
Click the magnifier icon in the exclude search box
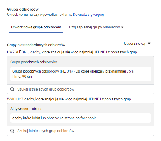[x=12, y=131]
